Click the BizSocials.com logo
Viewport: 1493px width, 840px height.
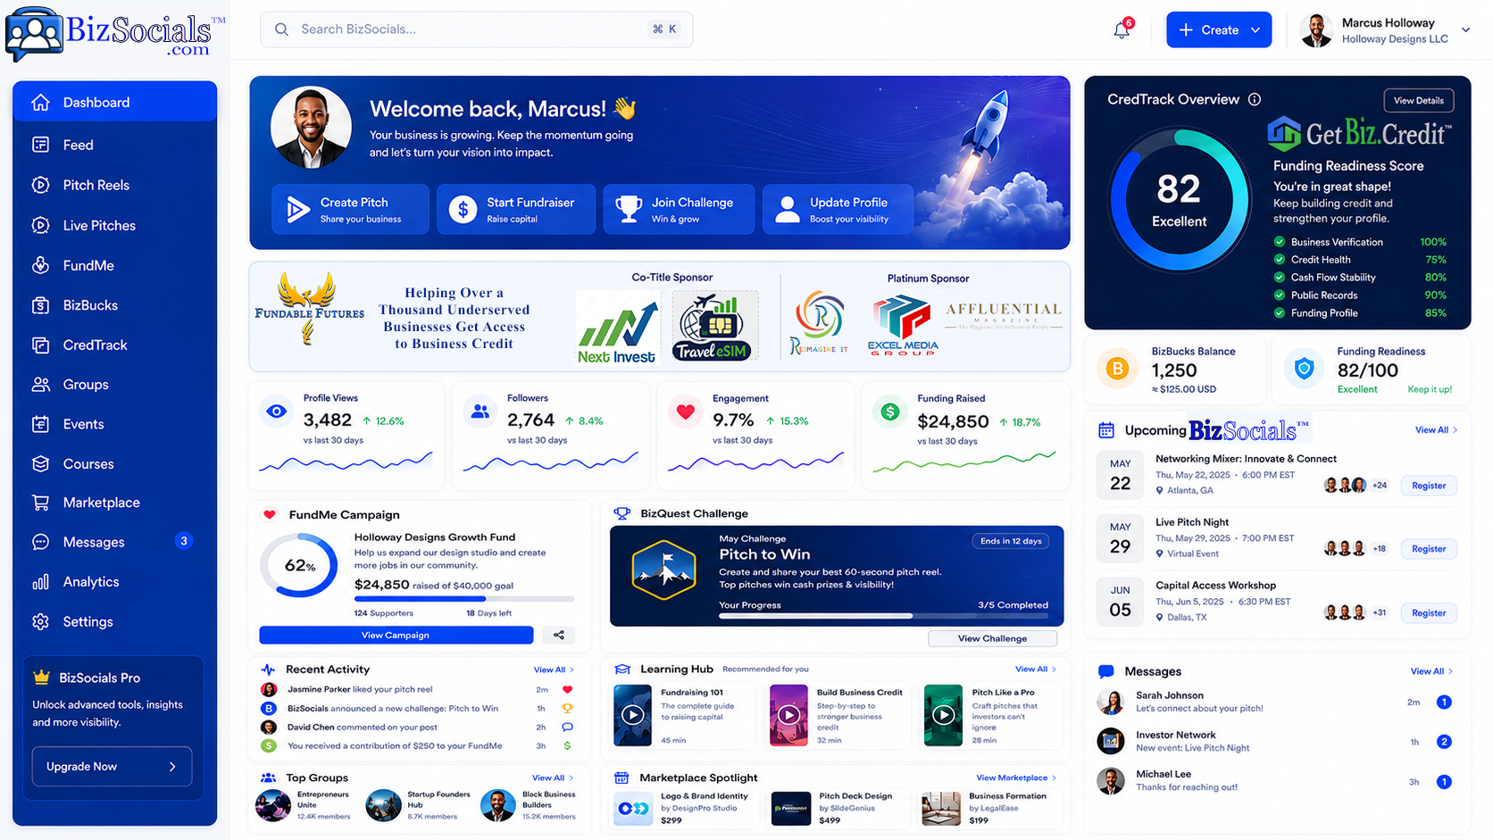coord(114,33)
